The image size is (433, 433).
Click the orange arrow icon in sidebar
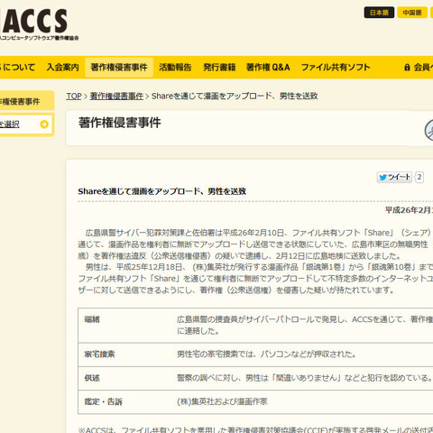[x=44, y=124]
